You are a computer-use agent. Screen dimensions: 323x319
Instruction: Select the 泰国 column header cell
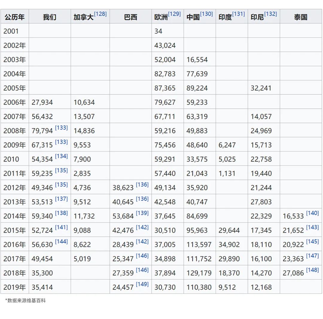click(x=301, y=16)
